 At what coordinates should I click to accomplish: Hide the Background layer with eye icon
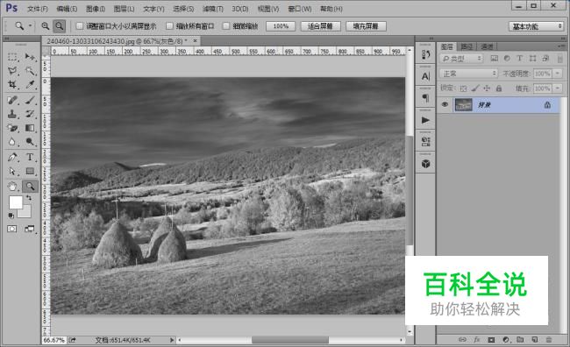(445, 104)
